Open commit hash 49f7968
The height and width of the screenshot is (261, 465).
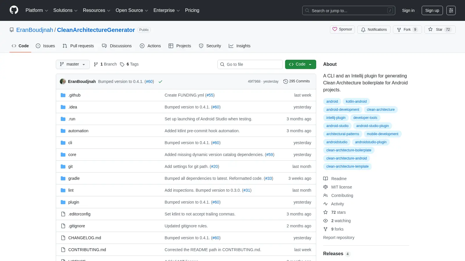click(x=254, y=81)
